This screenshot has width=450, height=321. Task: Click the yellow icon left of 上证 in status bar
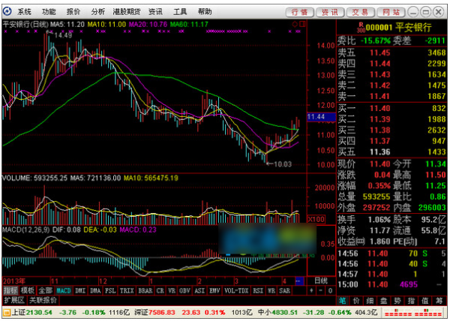click(7, 313)
